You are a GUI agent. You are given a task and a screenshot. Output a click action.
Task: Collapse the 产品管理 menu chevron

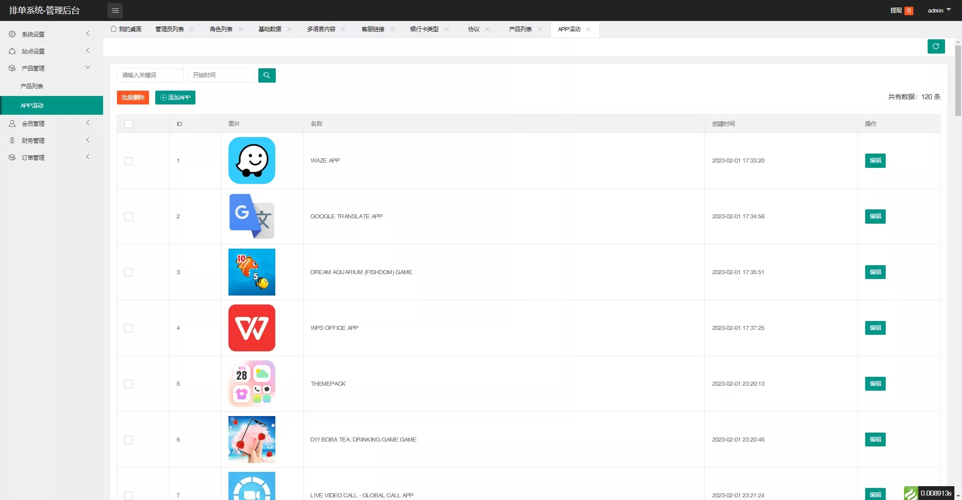coord(88,67)
